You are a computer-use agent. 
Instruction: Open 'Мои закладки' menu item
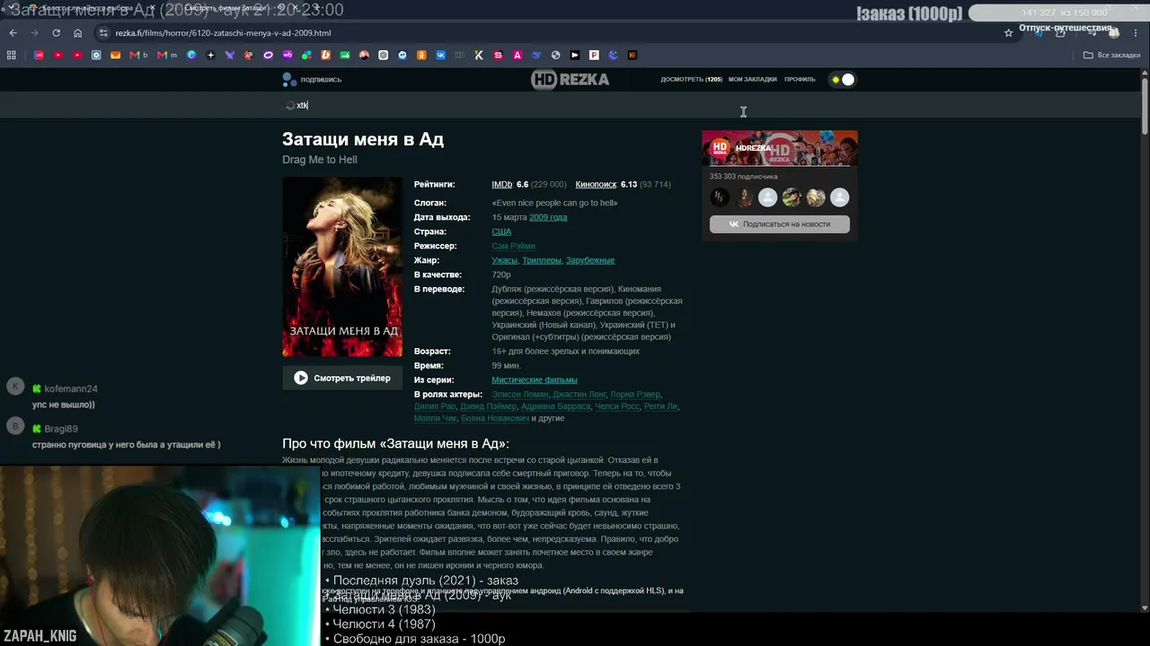(752, 80)
